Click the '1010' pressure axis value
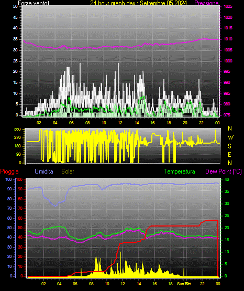The height and width of the screenshot is (291, 244). tap(228, 39)
